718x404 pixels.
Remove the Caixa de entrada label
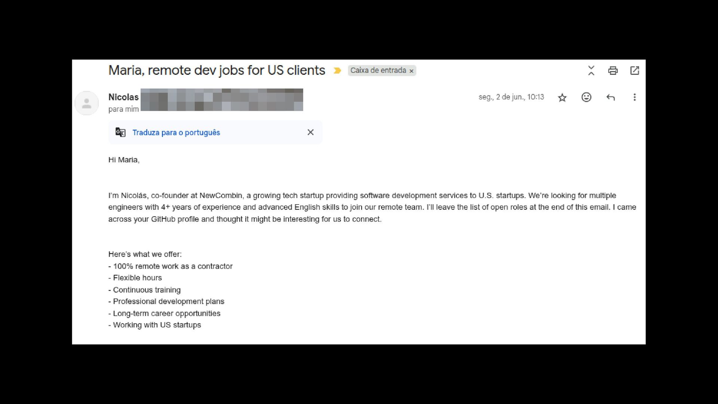(411, 71)
